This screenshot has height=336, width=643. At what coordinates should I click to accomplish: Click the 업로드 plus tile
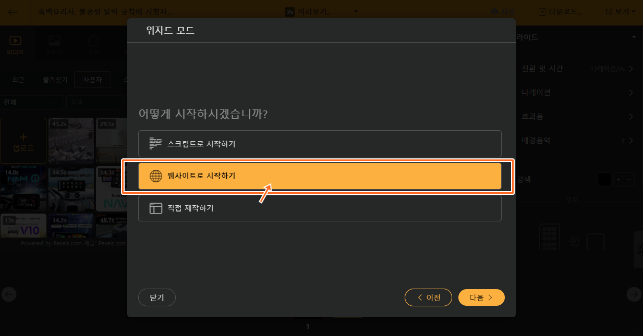click(23, 142)
